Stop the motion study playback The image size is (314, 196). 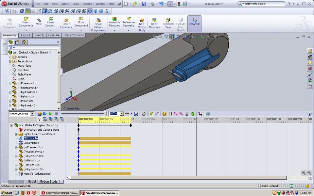[56, 114]
